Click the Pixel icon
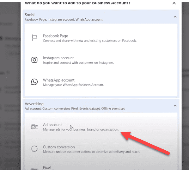189x170 pixels. (34, 169)
